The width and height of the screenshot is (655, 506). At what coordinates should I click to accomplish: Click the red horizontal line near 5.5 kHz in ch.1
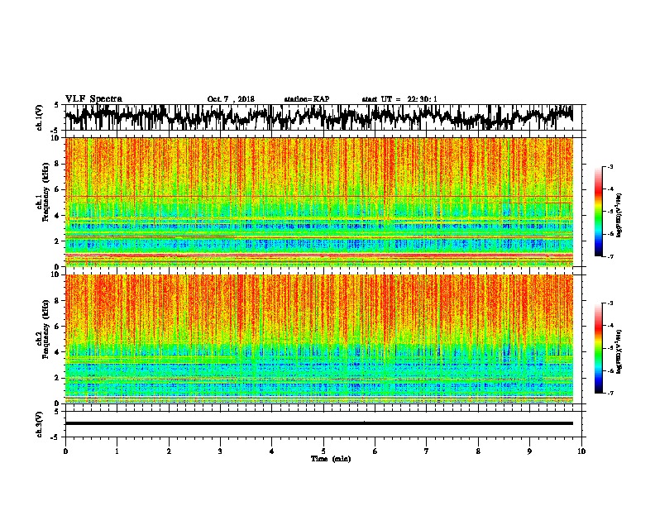pyautogui.click(x=319, y=196)
